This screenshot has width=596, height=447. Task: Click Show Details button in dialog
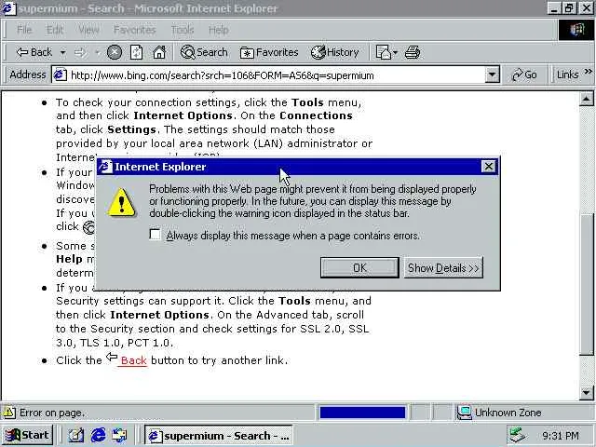[443, 267]
